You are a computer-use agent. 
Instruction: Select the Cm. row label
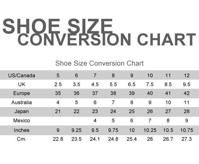point(22,139)
